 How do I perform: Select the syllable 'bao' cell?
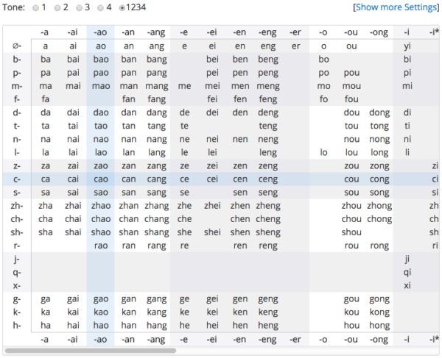pyautogui.click(x=100, y=59)
